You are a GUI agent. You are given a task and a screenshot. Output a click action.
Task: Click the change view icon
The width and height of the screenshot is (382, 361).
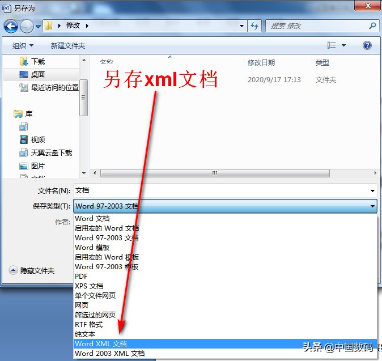[x=331, y=45]
